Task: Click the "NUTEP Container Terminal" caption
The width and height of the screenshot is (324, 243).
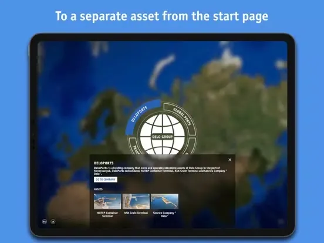Action: (x=107, y=214)
